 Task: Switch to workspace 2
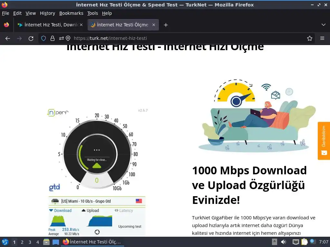[22, 242]
